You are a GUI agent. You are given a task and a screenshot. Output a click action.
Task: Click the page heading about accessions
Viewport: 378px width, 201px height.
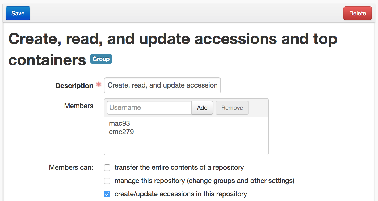click(173, 49)
